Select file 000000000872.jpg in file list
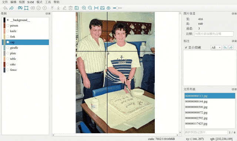The height and width of the screenshot is (141, 237). point(210,113)
